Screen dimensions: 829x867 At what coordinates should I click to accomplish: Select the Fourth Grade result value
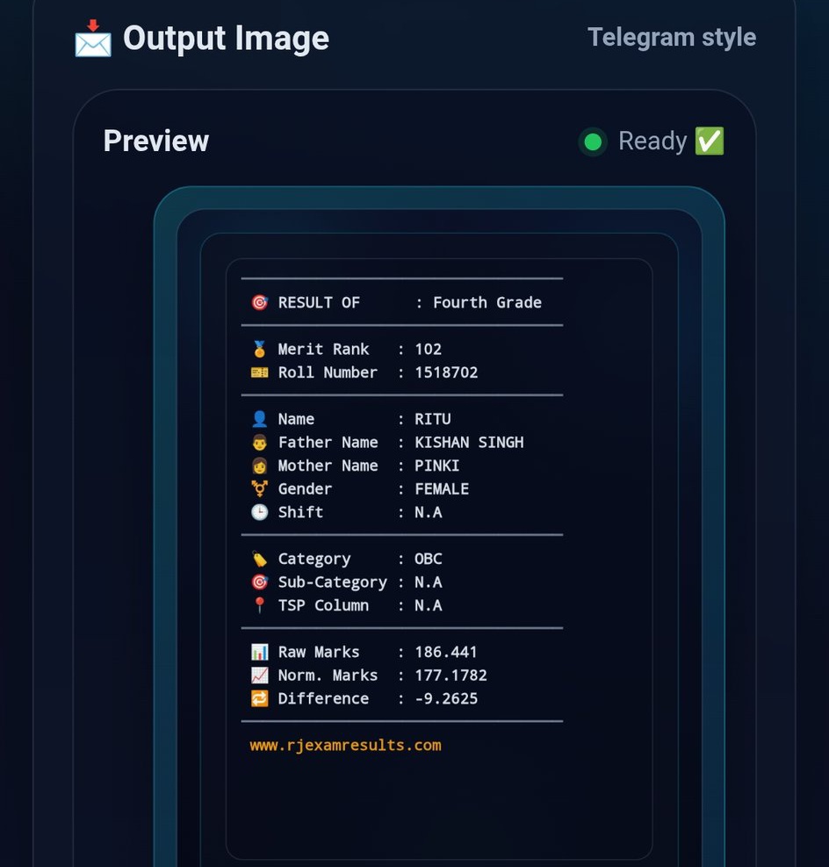click(487, 302)
